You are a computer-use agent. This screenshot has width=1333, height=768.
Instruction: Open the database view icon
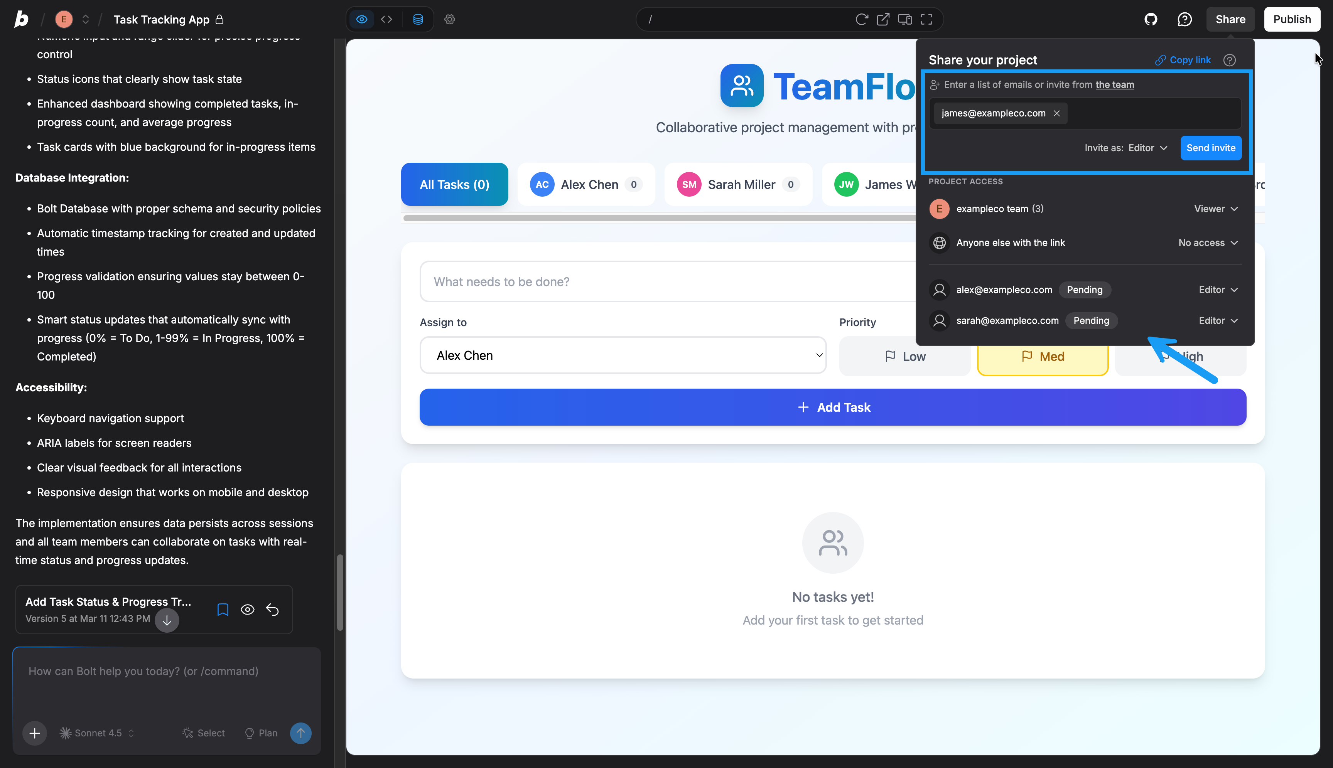click(417, 20)
